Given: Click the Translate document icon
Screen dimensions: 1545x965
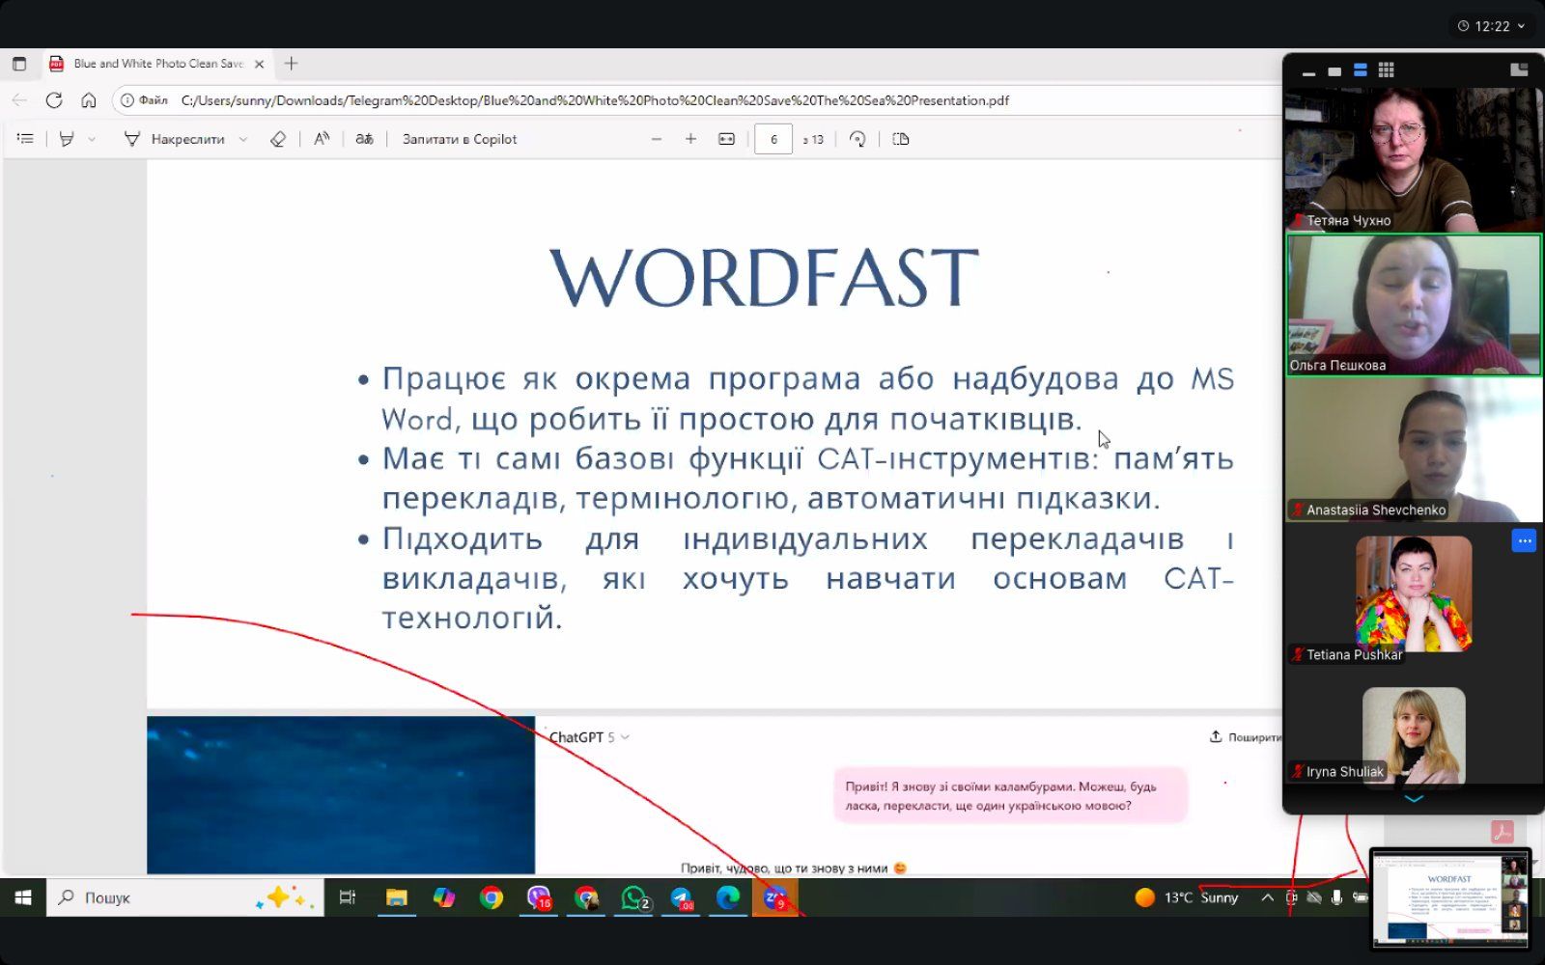Looking at the screenshot, I should [364, 139].
